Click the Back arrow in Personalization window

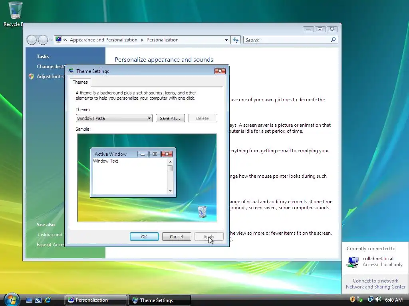[x=32, y=40]
